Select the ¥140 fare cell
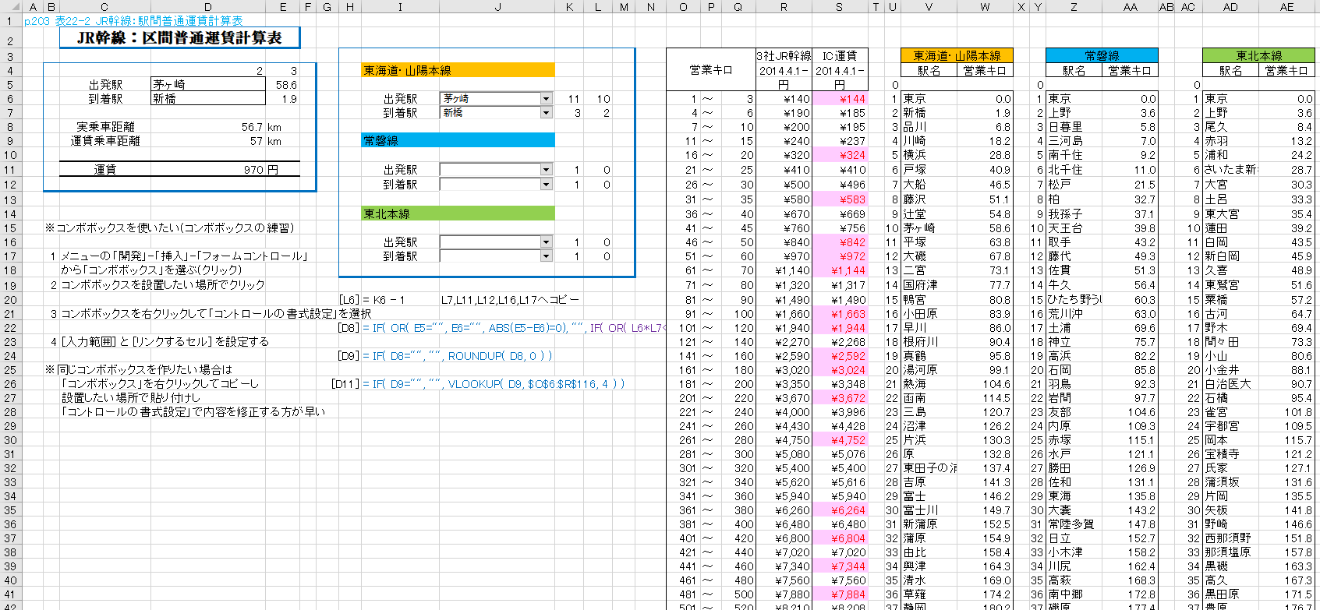Viewport: 1320px width, 610px height. tap(784, 99)
